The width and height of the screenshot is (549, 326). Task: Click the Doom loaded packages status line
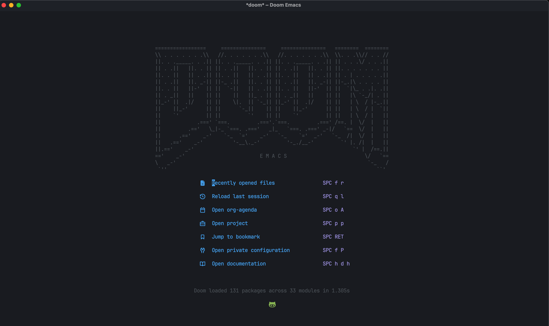pyautogui.click(x=272, y=290)
